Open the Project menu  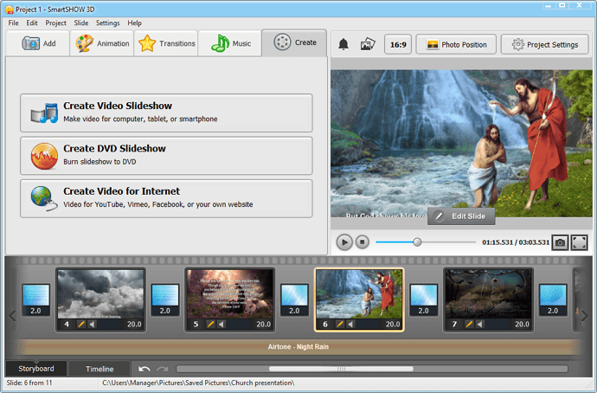click(x=55, y=23)
